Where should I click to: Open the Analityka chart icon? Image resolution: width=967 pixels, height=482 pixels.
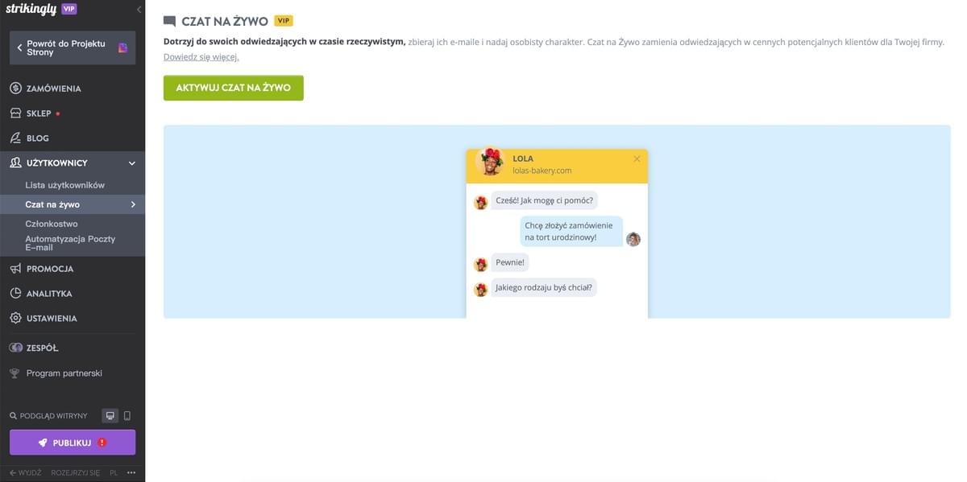tap(15, 294)
